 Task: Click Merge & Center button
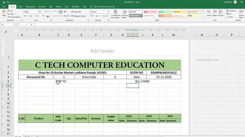point(78,16)
